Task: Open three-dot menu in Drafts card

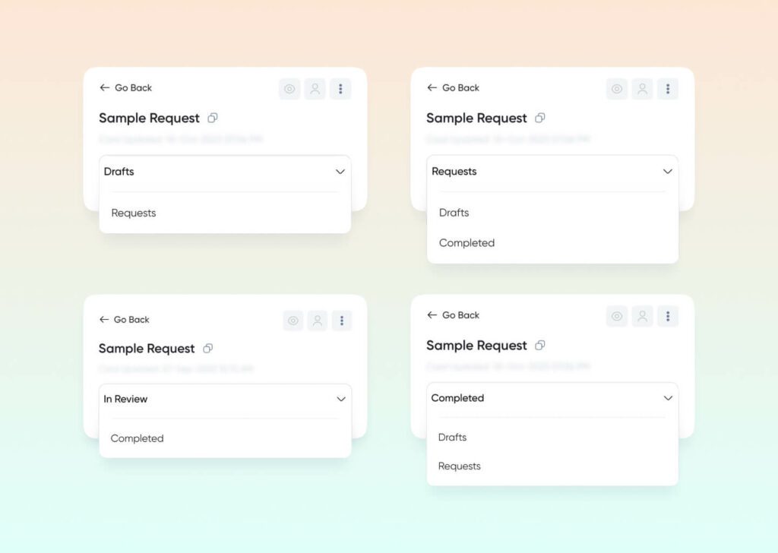Action: point(340,89)
